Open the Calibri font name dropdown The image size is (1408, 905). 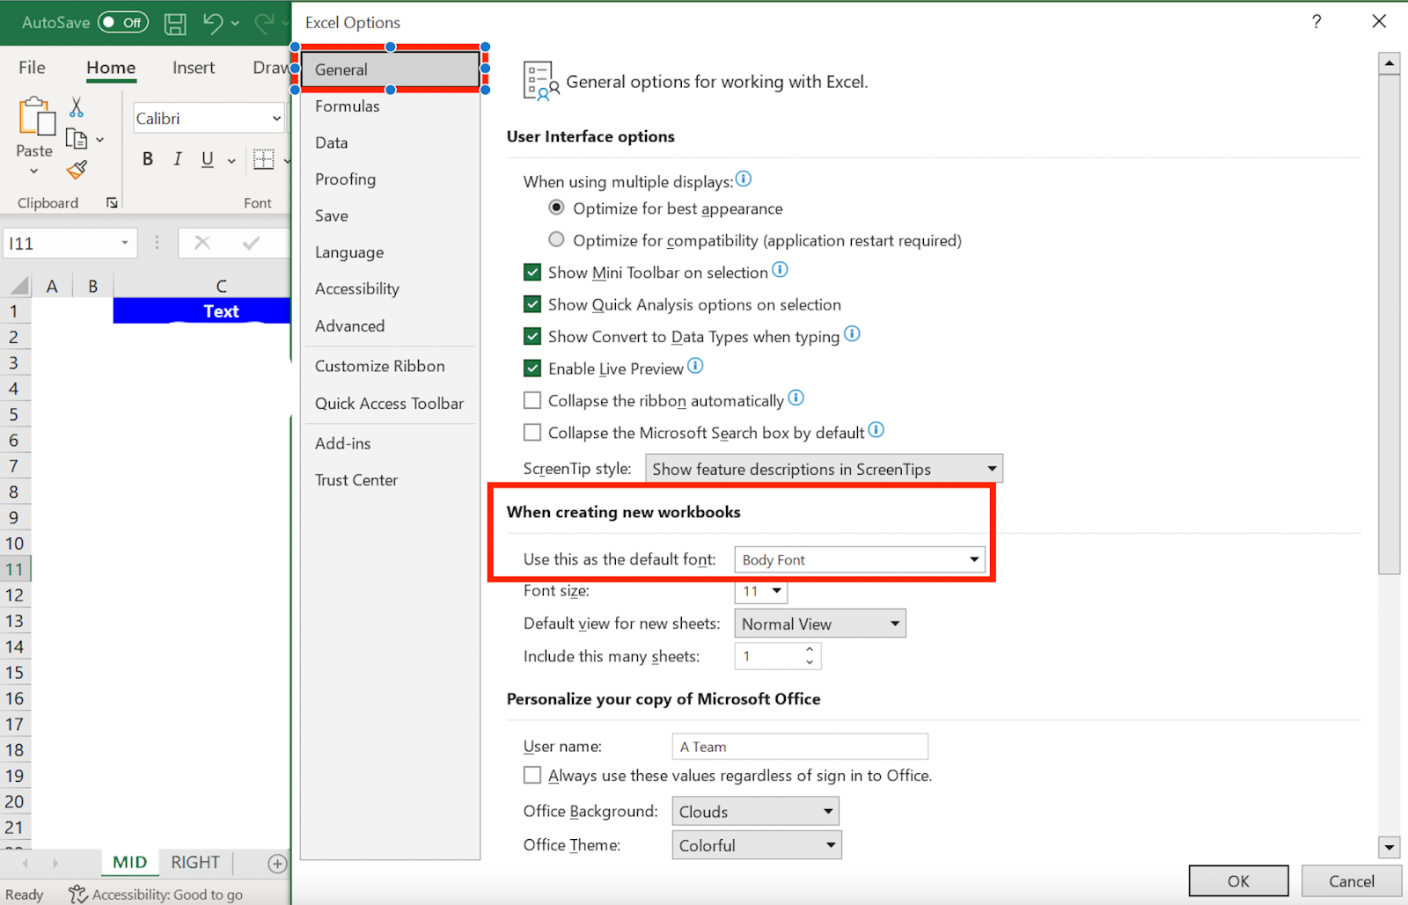coord(276,119)
